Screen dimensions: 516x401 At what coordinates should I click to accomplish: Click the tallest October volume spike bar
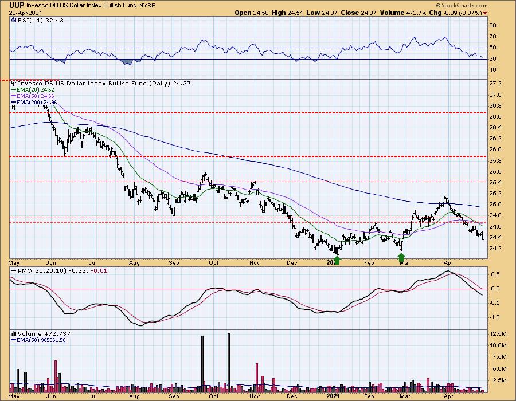(x=229, y=363)
